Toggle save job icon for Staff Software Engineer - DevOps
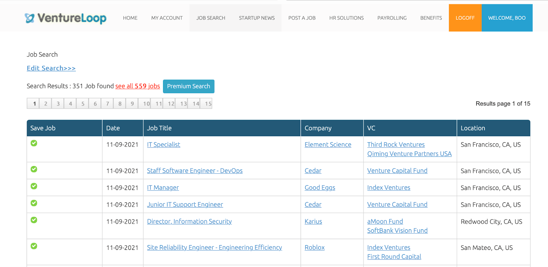The width and height of the screenshot is (548, 267). pos(34,169)
